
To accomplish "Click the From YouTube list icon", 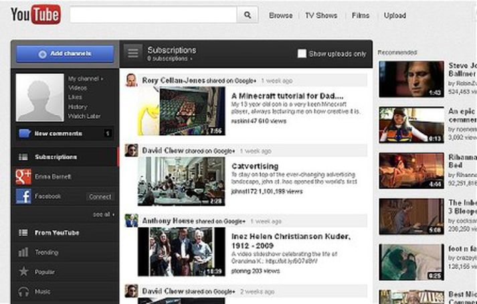I will tap(23, 233).
